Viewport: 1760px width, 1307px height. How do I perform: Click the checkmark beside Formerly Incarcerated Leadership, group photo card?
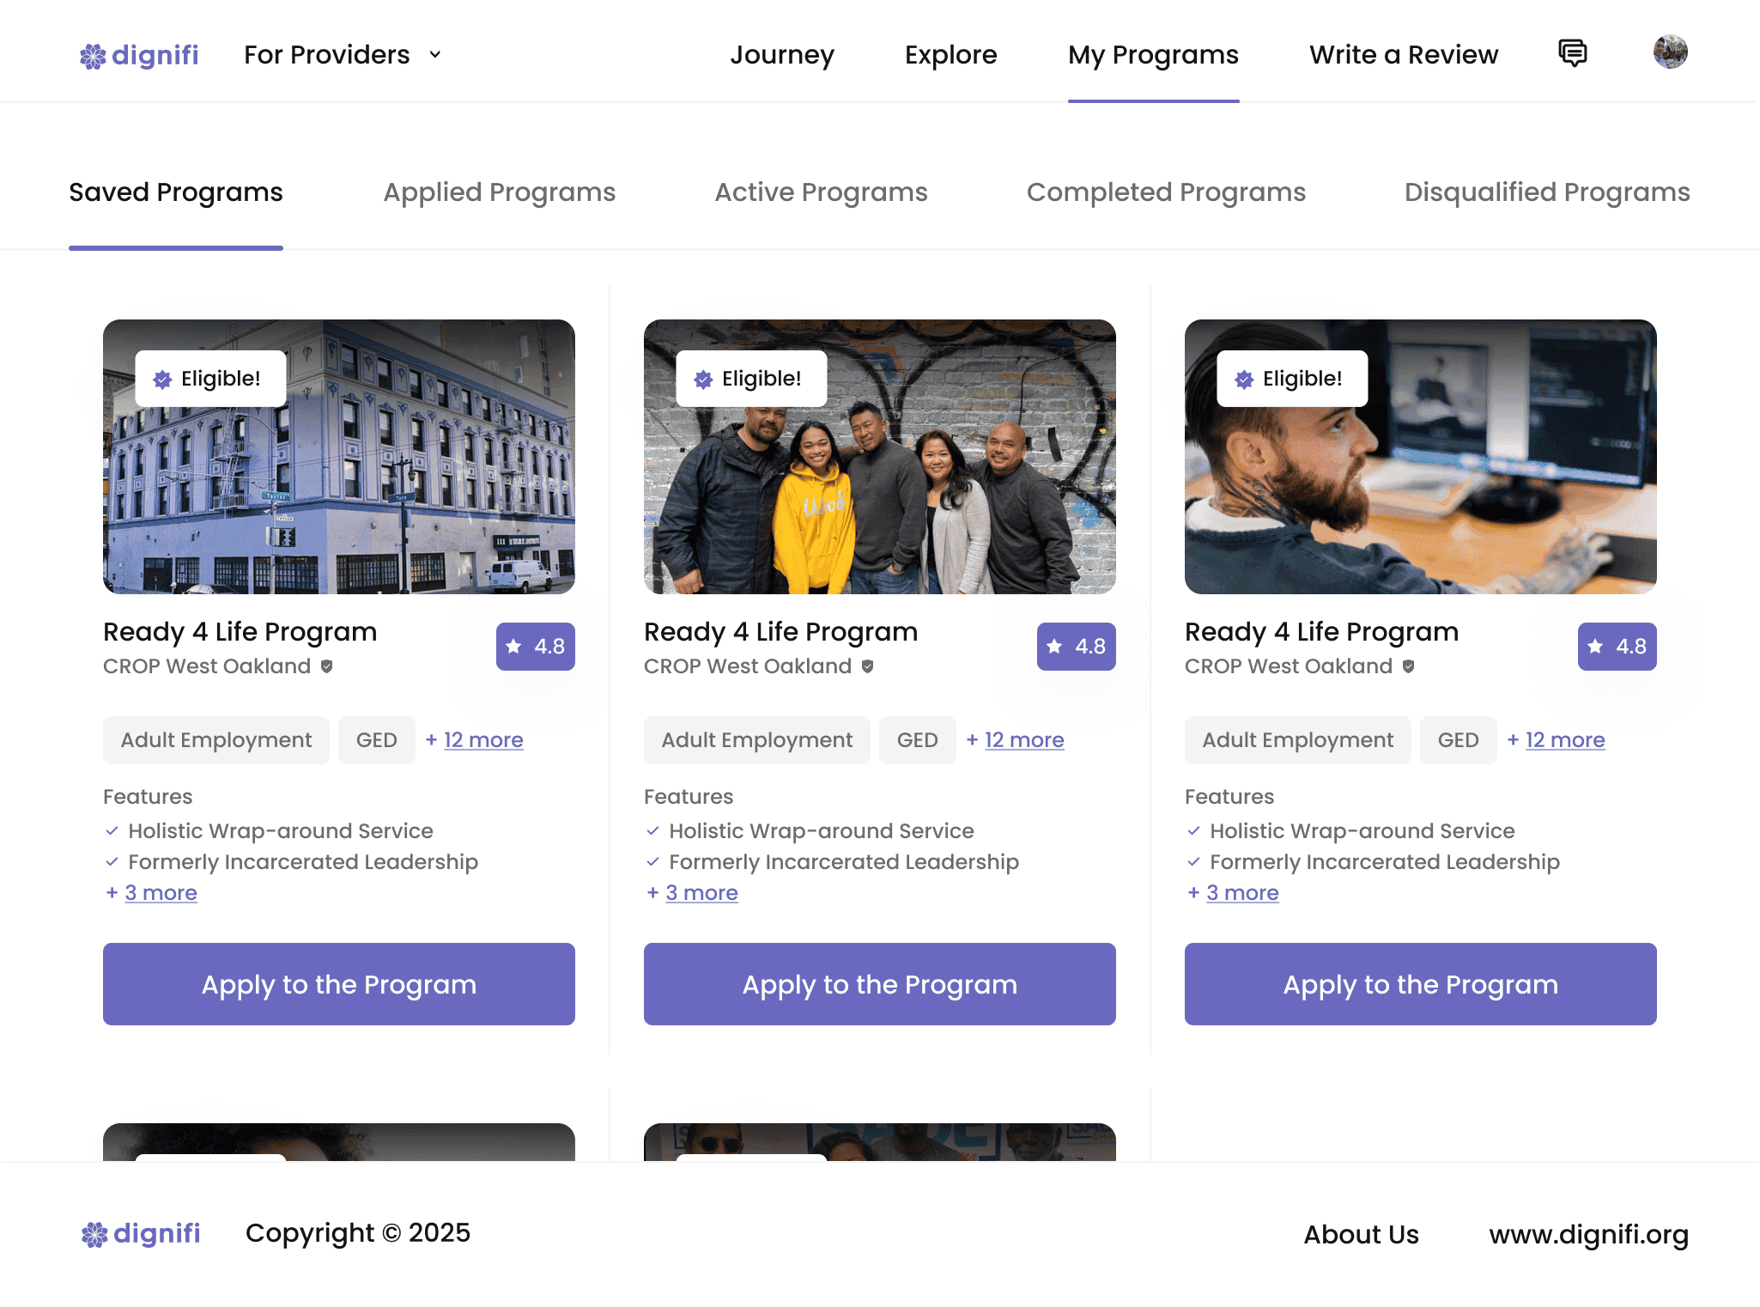[652, 862]
